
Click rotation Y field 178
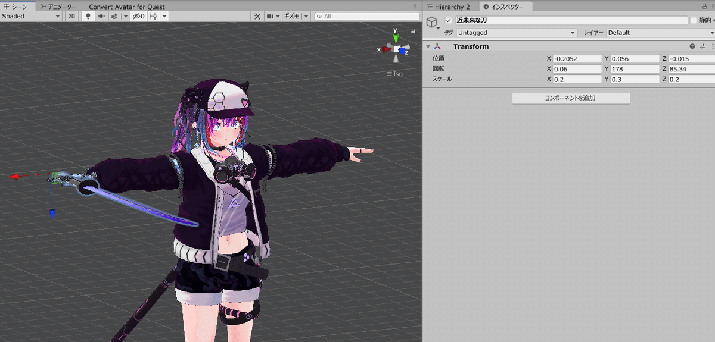click(x=635, y=69)
